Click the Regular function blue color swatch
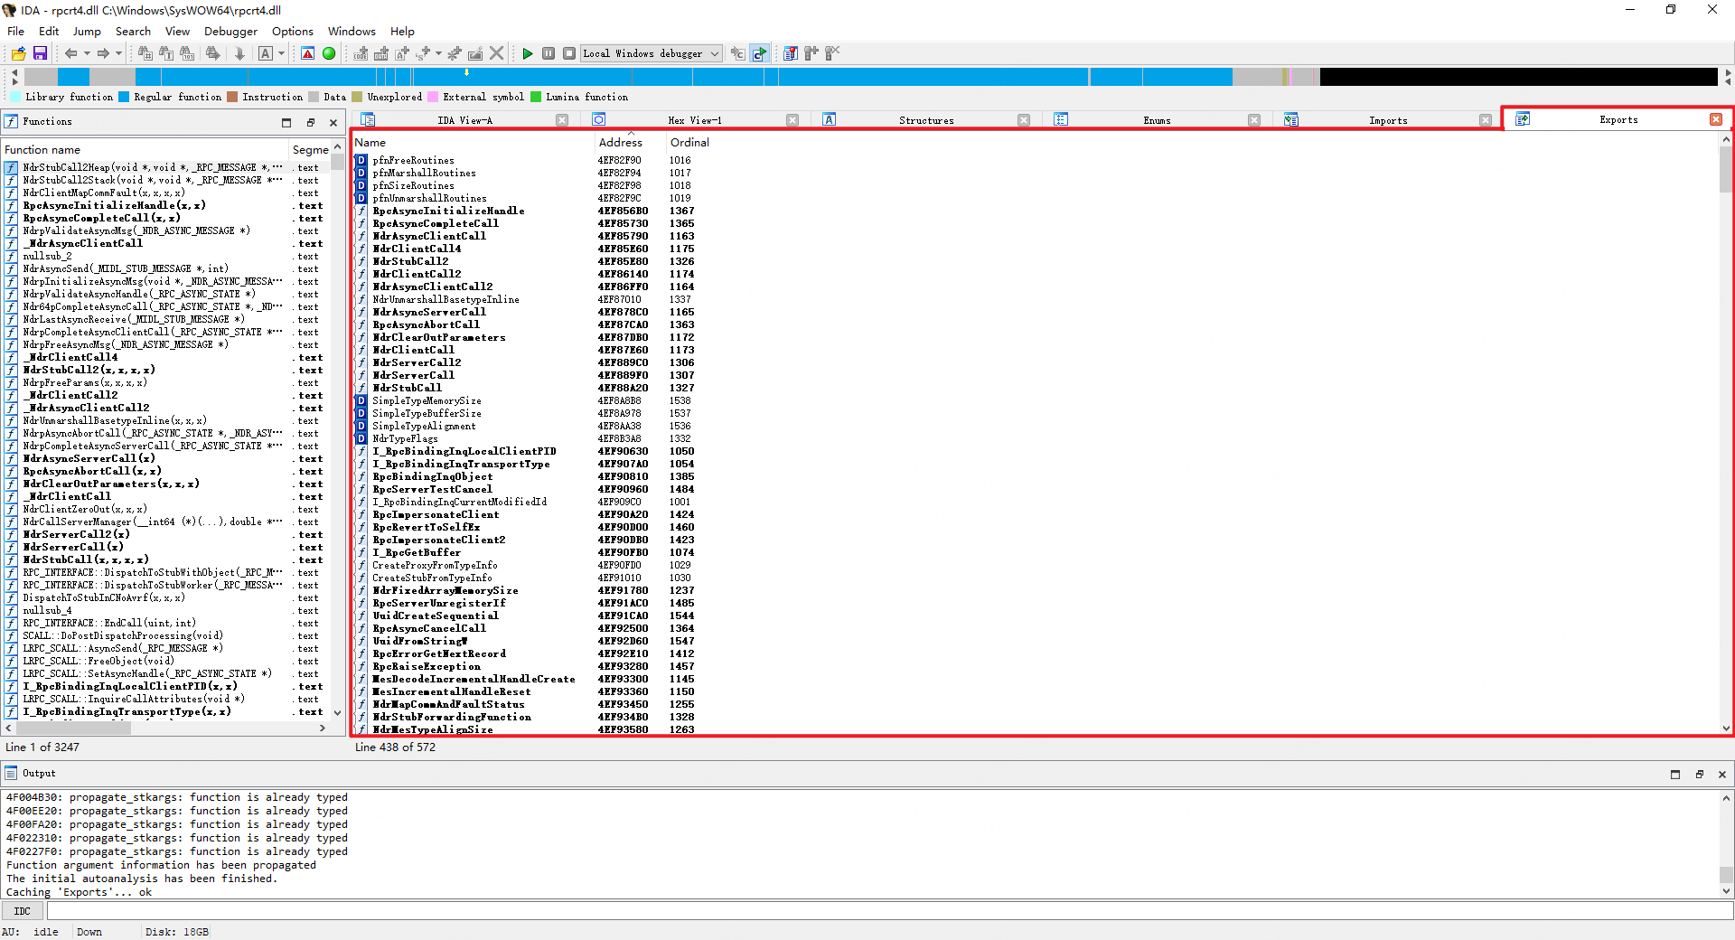Viewport: 1735px width, 940px height. 125,98
